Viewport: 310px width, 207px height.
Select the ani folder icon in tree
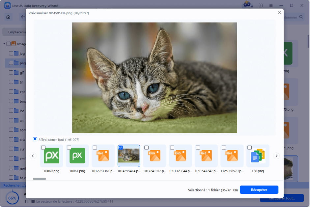click(16, 120)
